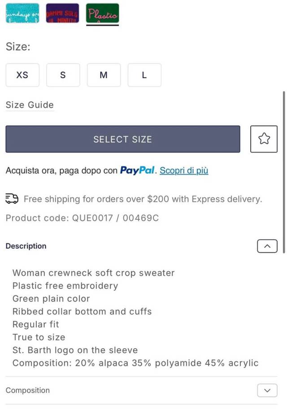Expand Composition using the down chevron
Viewport: 287px width, 419px height.
coord(267,390)
